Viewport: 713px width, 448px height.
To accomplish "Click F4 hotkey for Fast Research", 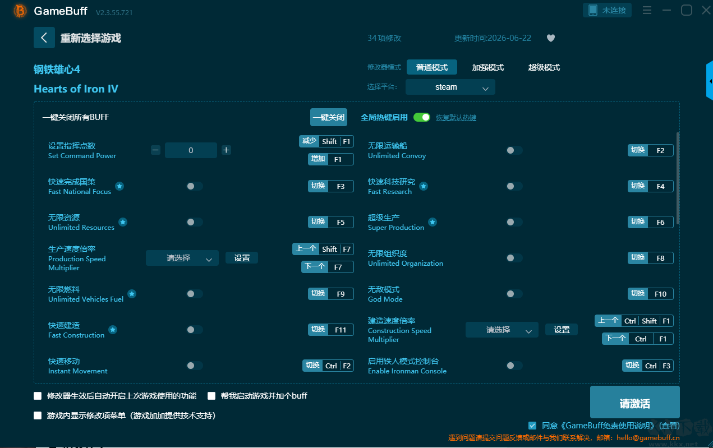I will [x=651, y=186].
